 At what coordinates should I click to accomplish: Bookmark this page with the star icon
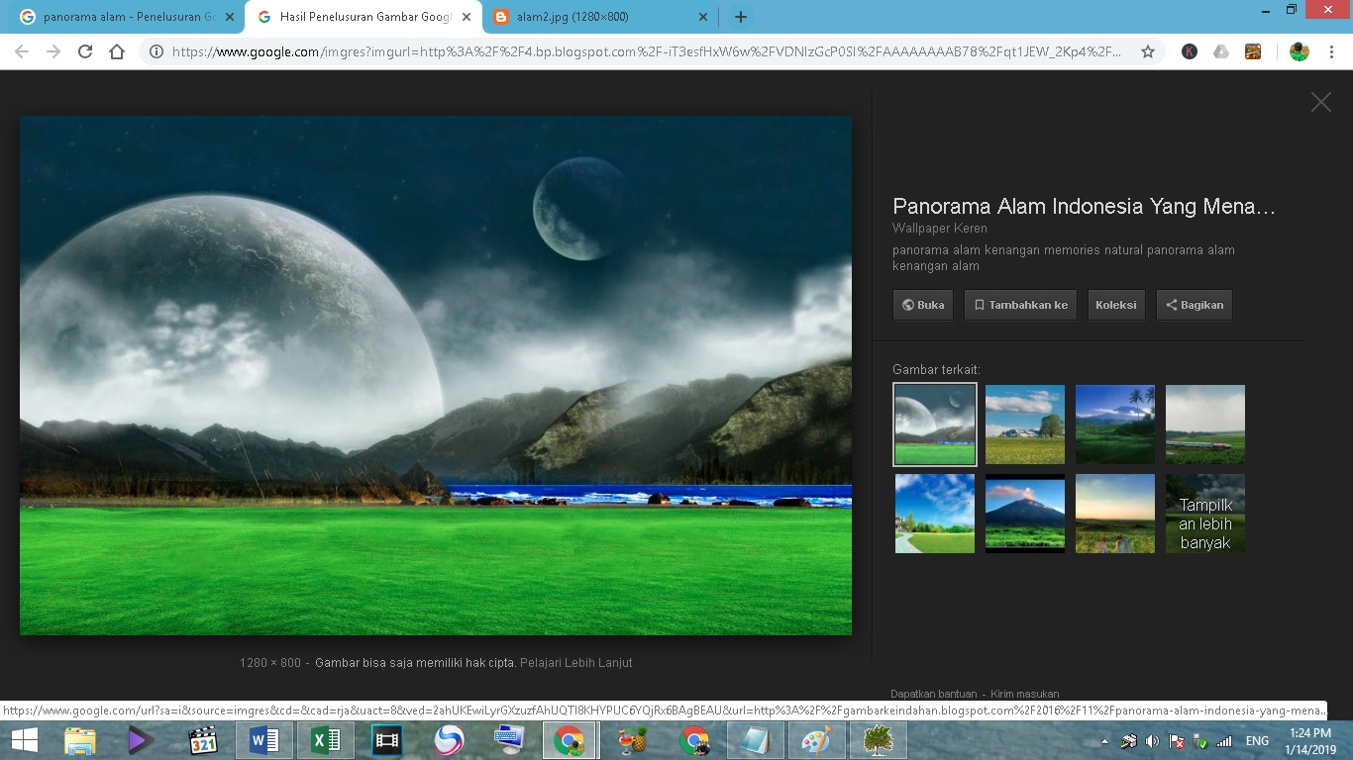click(x=1148, y=51)
